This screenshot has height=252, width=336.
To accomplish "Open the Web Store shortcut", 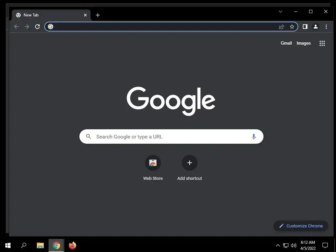I will tap(153, 168).
